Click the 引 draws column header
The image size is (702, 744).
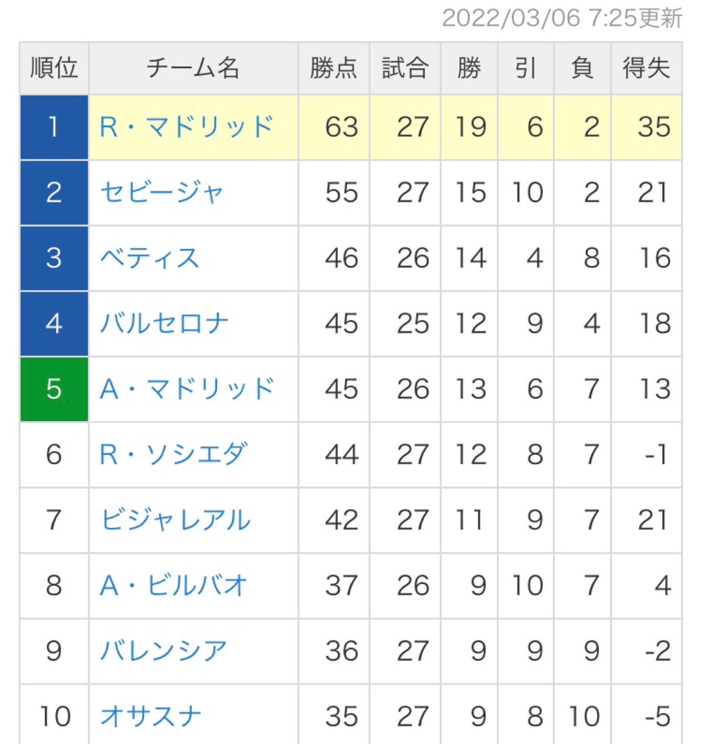tap(526, 68)
